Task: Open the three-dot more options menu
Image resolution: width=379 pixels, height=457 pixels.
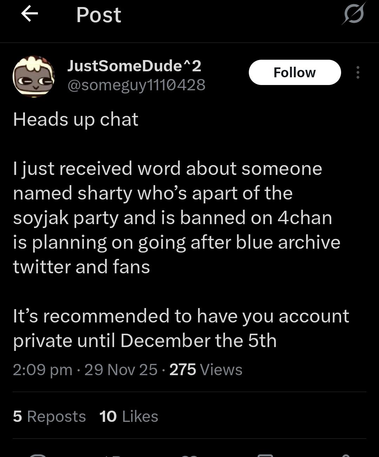Action: pyautogui.click(x=358, y=72)
